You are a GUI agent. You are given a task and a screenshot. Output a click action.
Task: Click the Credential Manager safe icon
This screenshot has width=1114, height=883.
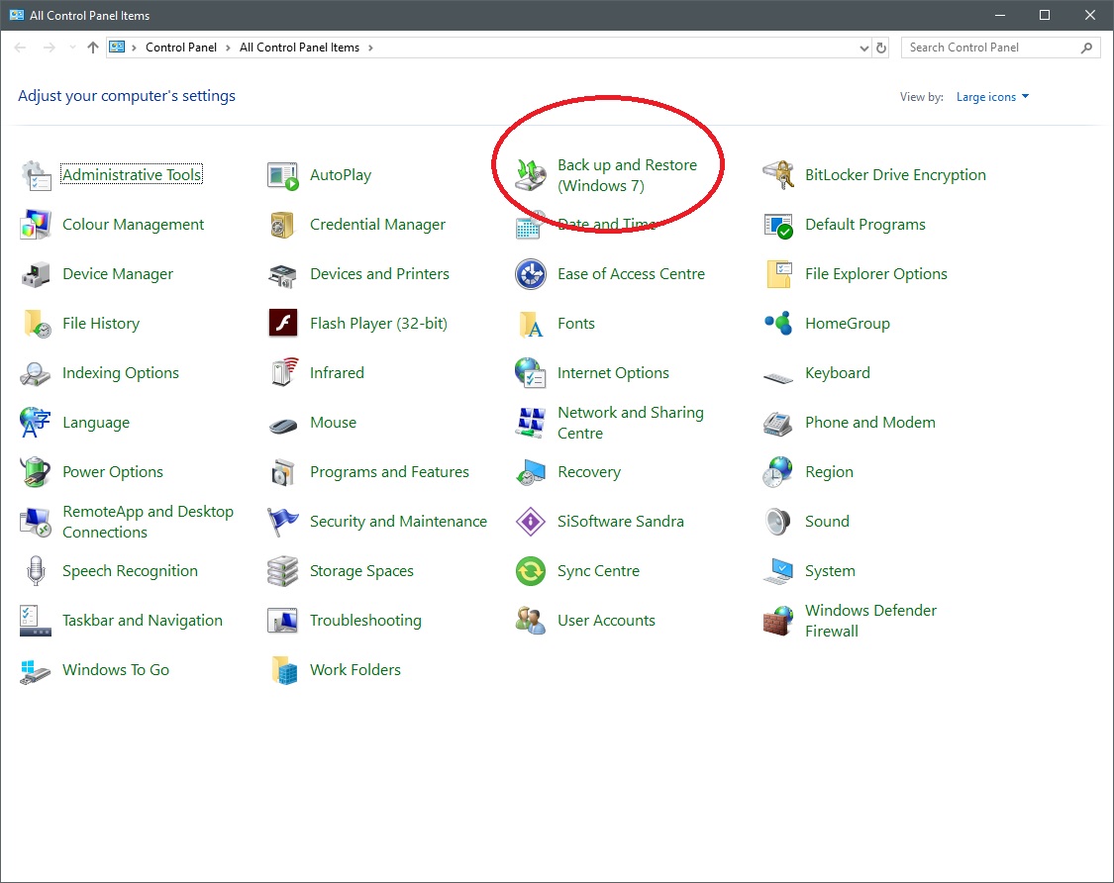pyautogui.click(x=283, y=225)
